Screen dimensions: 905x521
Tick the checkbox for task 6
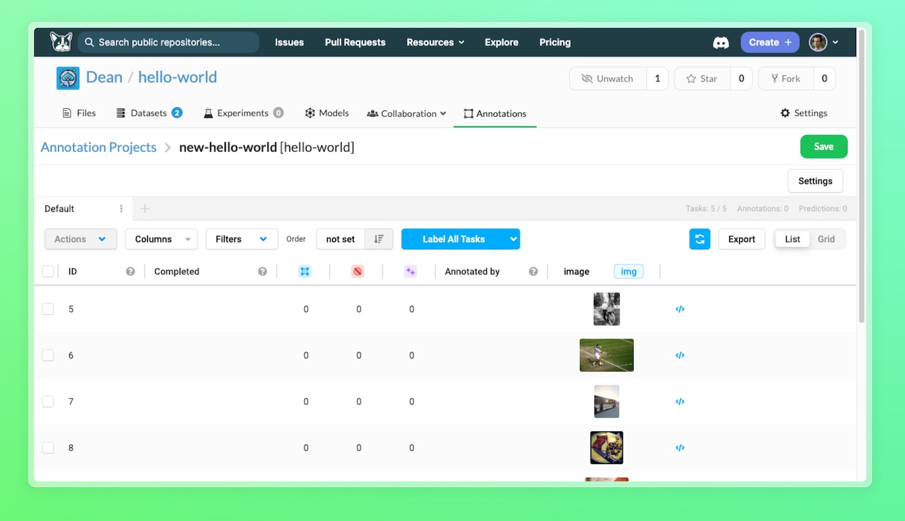point(48,355)
